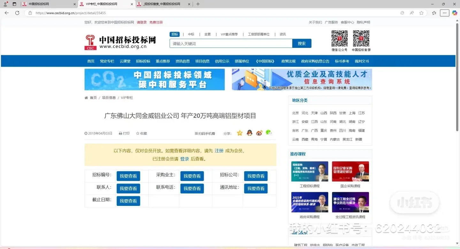The image size is (460, 249).
Task: Select the 微信公众号 QR code image
Action: tap(340, 38)
